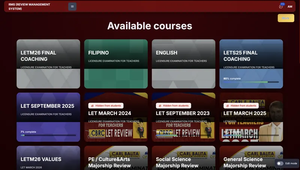
Task: Click Hidden from students badge on LET SEPTEMBER 2023
Action: 173,106
